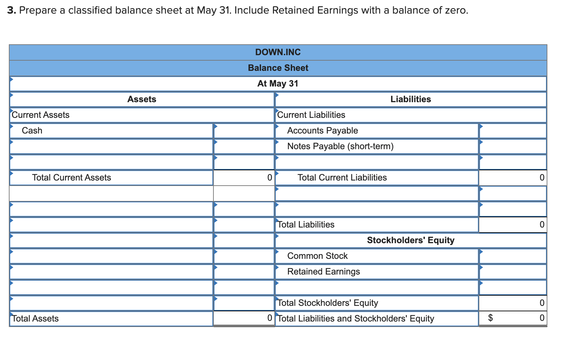Screen dimensions: 578x344
Task: Select the Total Current Liabilities label cell
Action: [376, 178]
